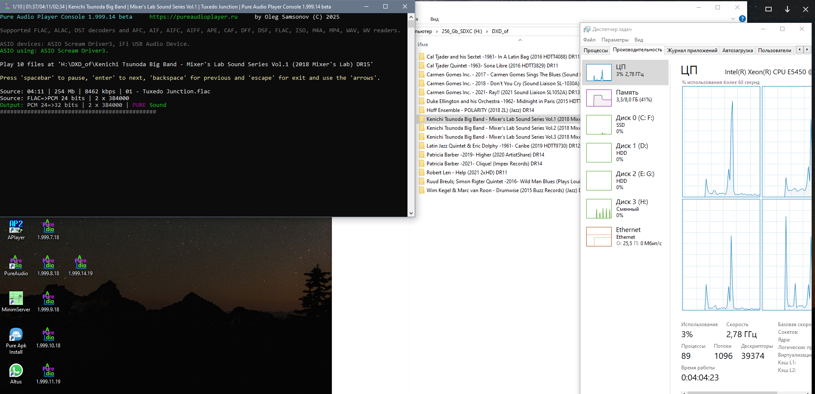Select Duke Ellington Midnight in Paris folder
The image size is (815, 394).
tap(498, 101)
